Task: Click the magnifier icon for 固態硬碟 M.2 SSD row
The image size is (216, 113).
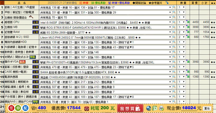Action: pos(174,37)
